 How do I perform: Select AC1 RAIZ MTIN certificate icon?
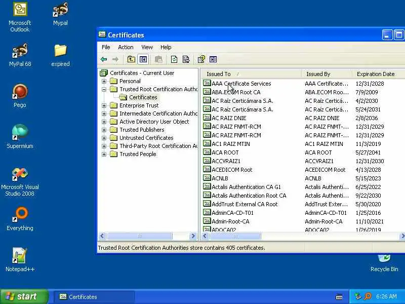click(207, 143)
